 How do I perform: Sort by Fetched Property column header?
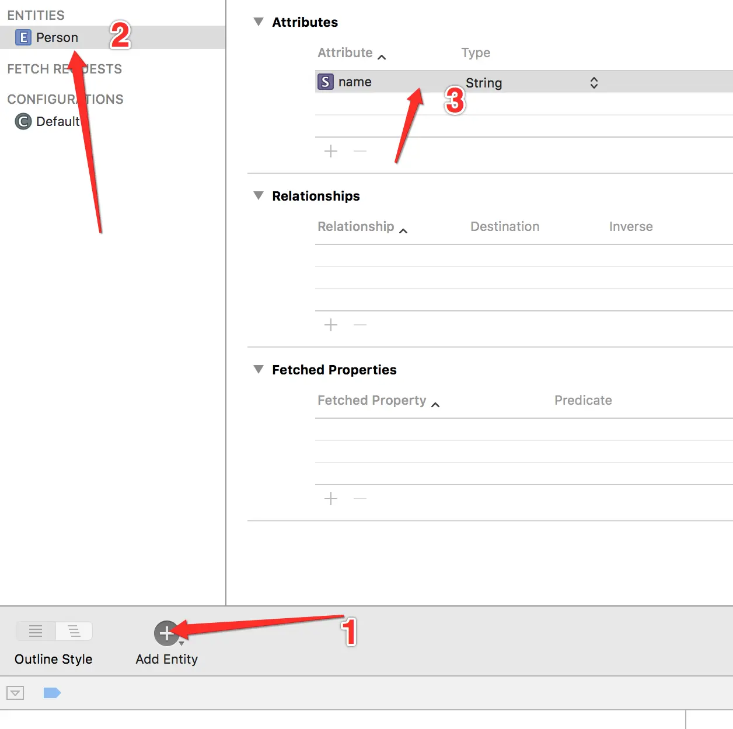tap(378, 401)
